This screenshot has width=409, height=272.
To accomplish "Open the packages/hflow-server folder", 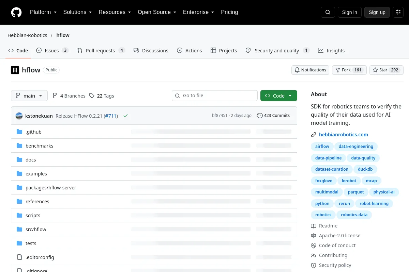I will coord(51,188).
